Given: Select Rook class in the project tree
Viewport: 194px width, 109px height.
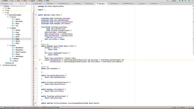Looking at the screenshot, I should 17,43.
